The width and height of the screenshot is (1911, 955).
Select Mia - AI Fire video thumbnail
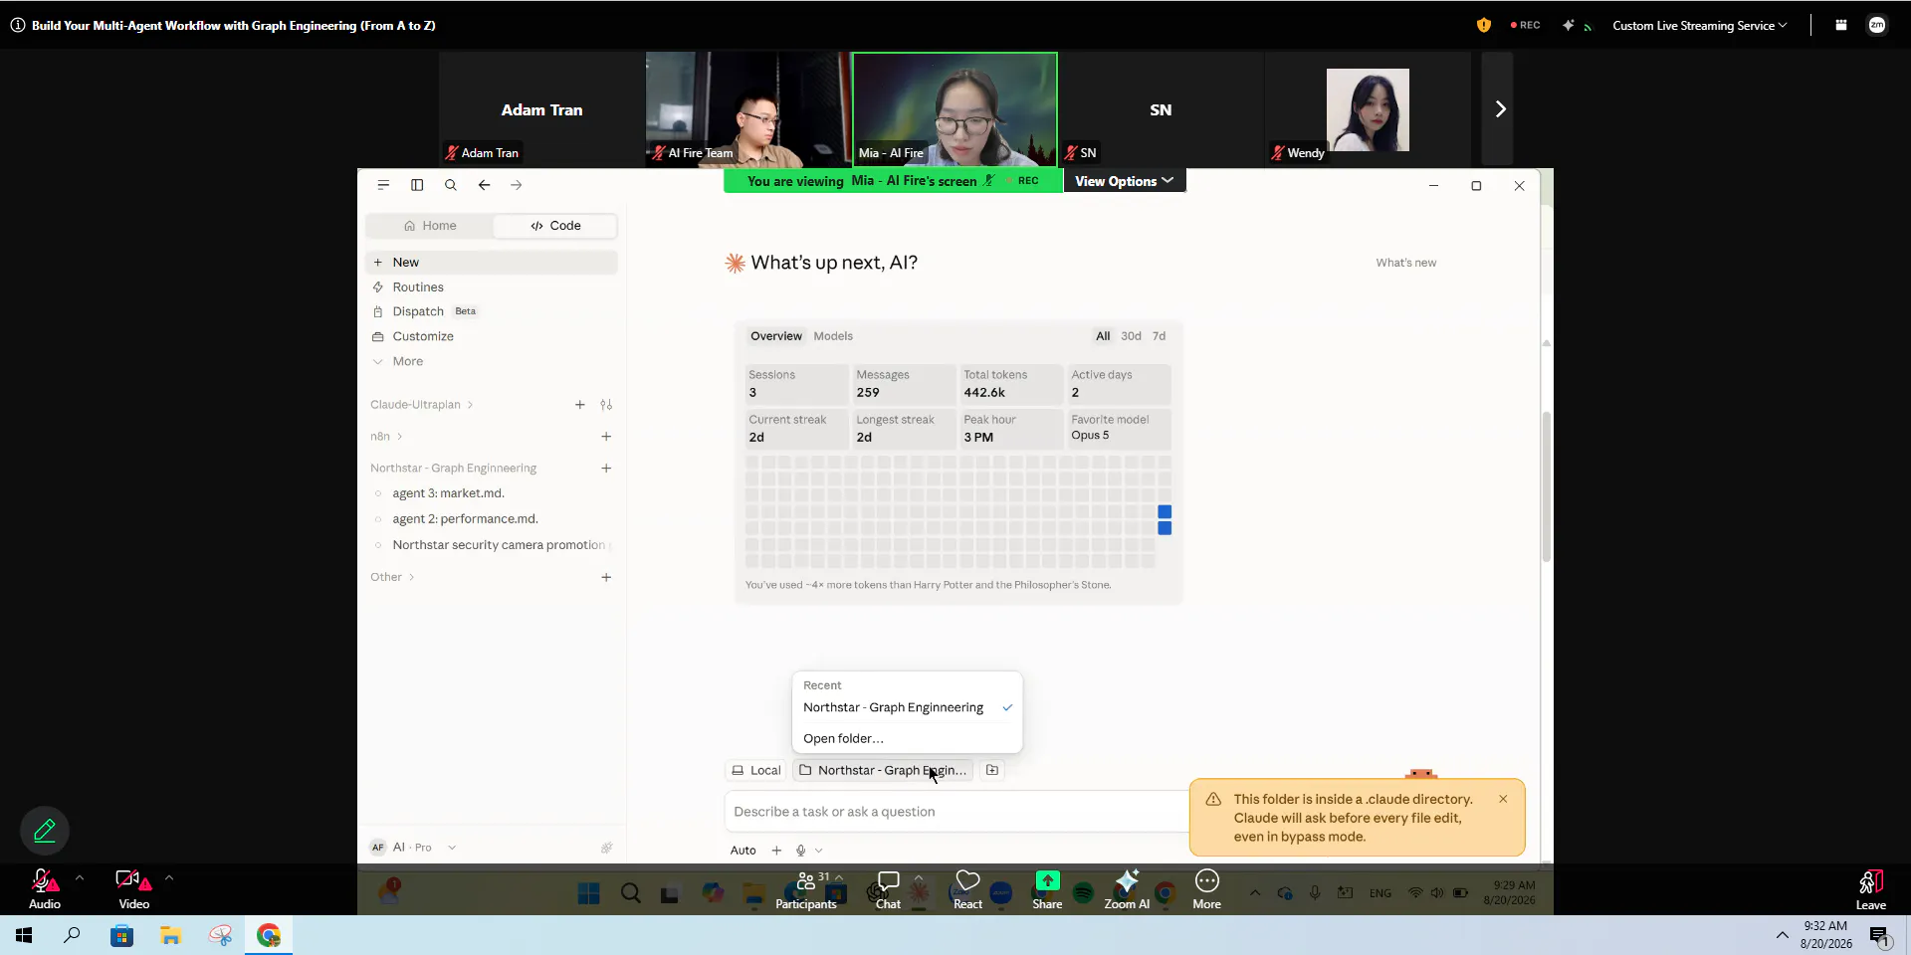[x=955, y=109]
